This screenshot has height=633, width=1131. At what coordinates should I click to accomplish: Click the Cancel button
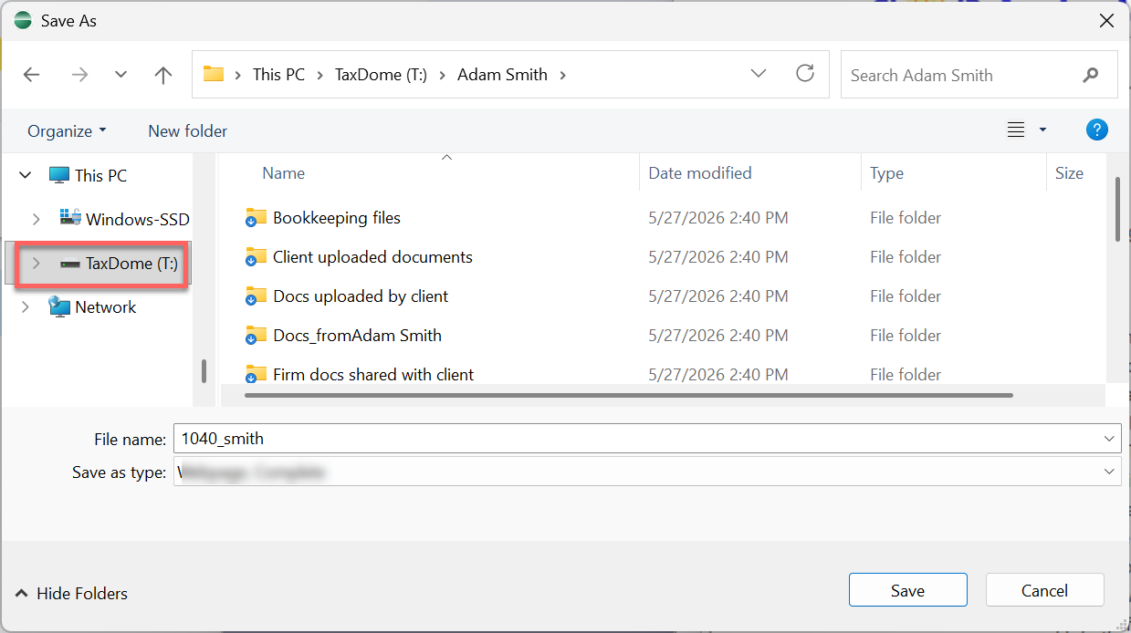(1045, 590)
